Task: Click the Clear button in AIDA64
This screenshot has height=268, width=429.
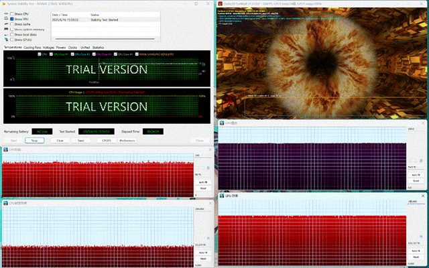Action: pyautogui.click(x=60, y=141)
